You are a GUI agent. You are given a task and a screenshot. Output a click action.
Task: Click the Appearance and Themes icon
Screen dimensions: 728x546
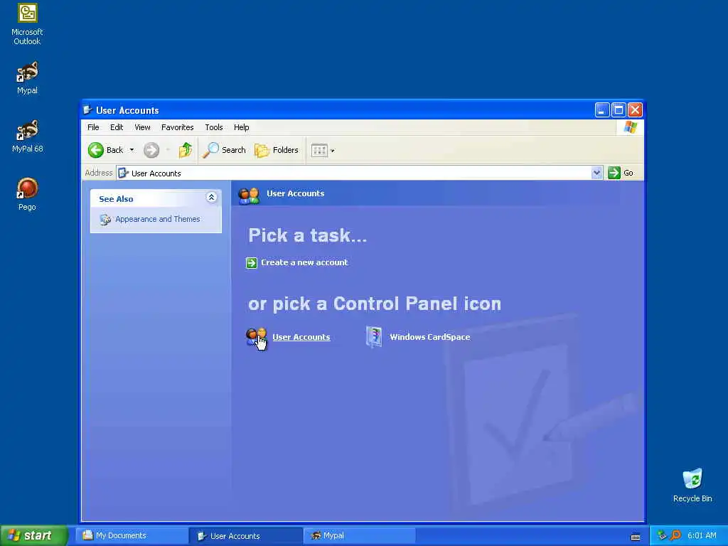(x=105, y=220)
